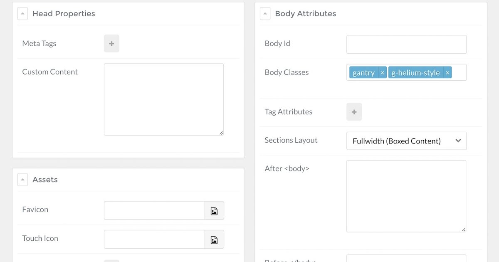Click empty area of Body Classes field

tap(459, 73)
